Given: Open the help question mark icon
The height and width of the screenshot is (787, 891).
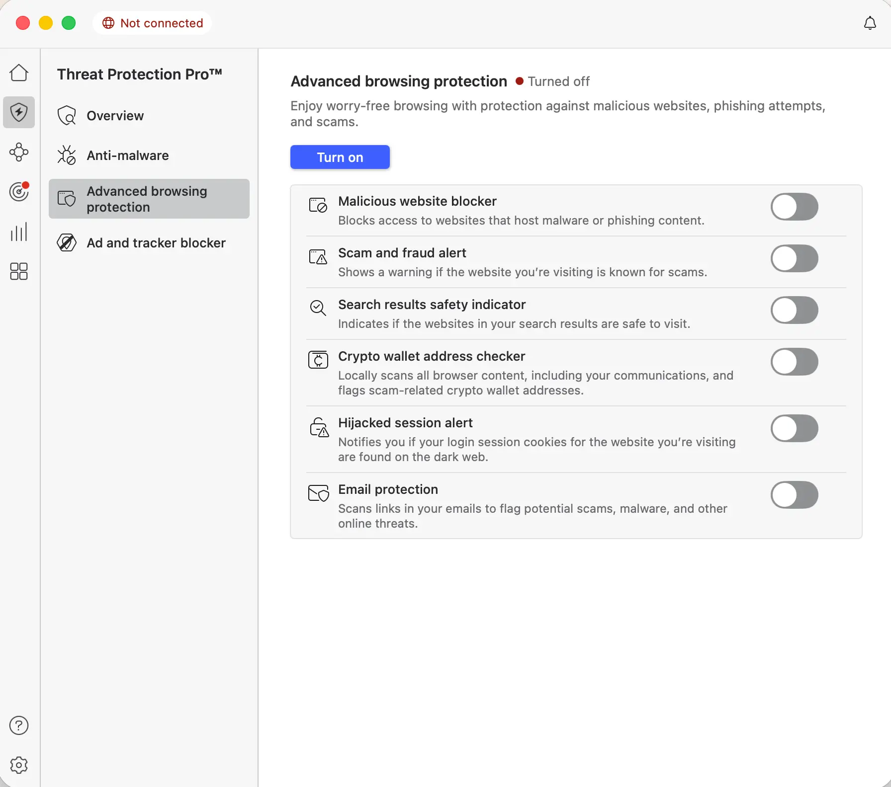Looking at the screenshot, I should point(18,725).
